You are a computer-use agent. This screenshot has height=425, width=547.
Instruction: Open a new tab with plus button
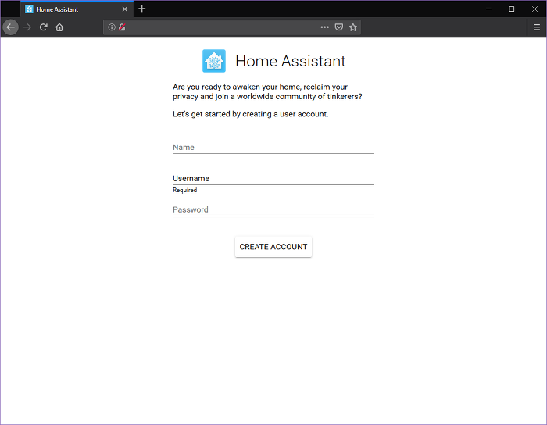click(x=142, y=9)
